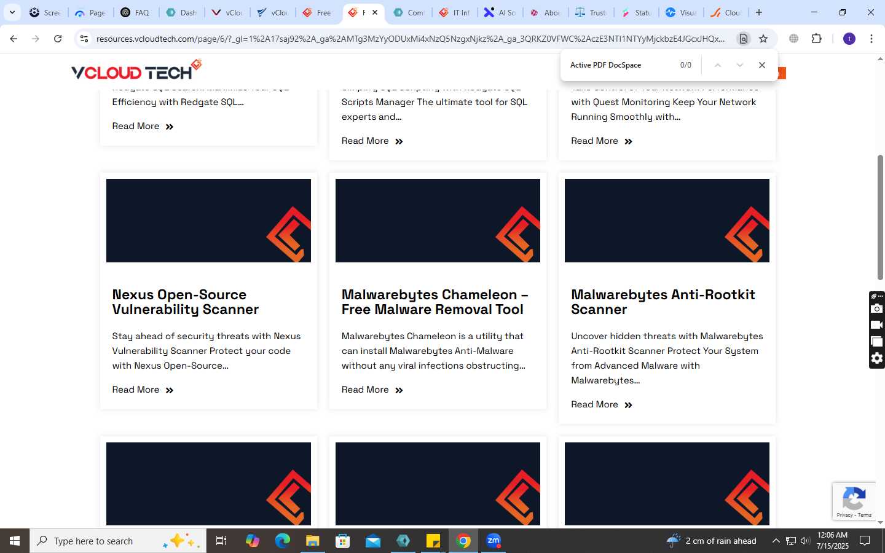Switch to the AI So browser tab
Screen dimensions: 885x553
click(x=500, y=12)
